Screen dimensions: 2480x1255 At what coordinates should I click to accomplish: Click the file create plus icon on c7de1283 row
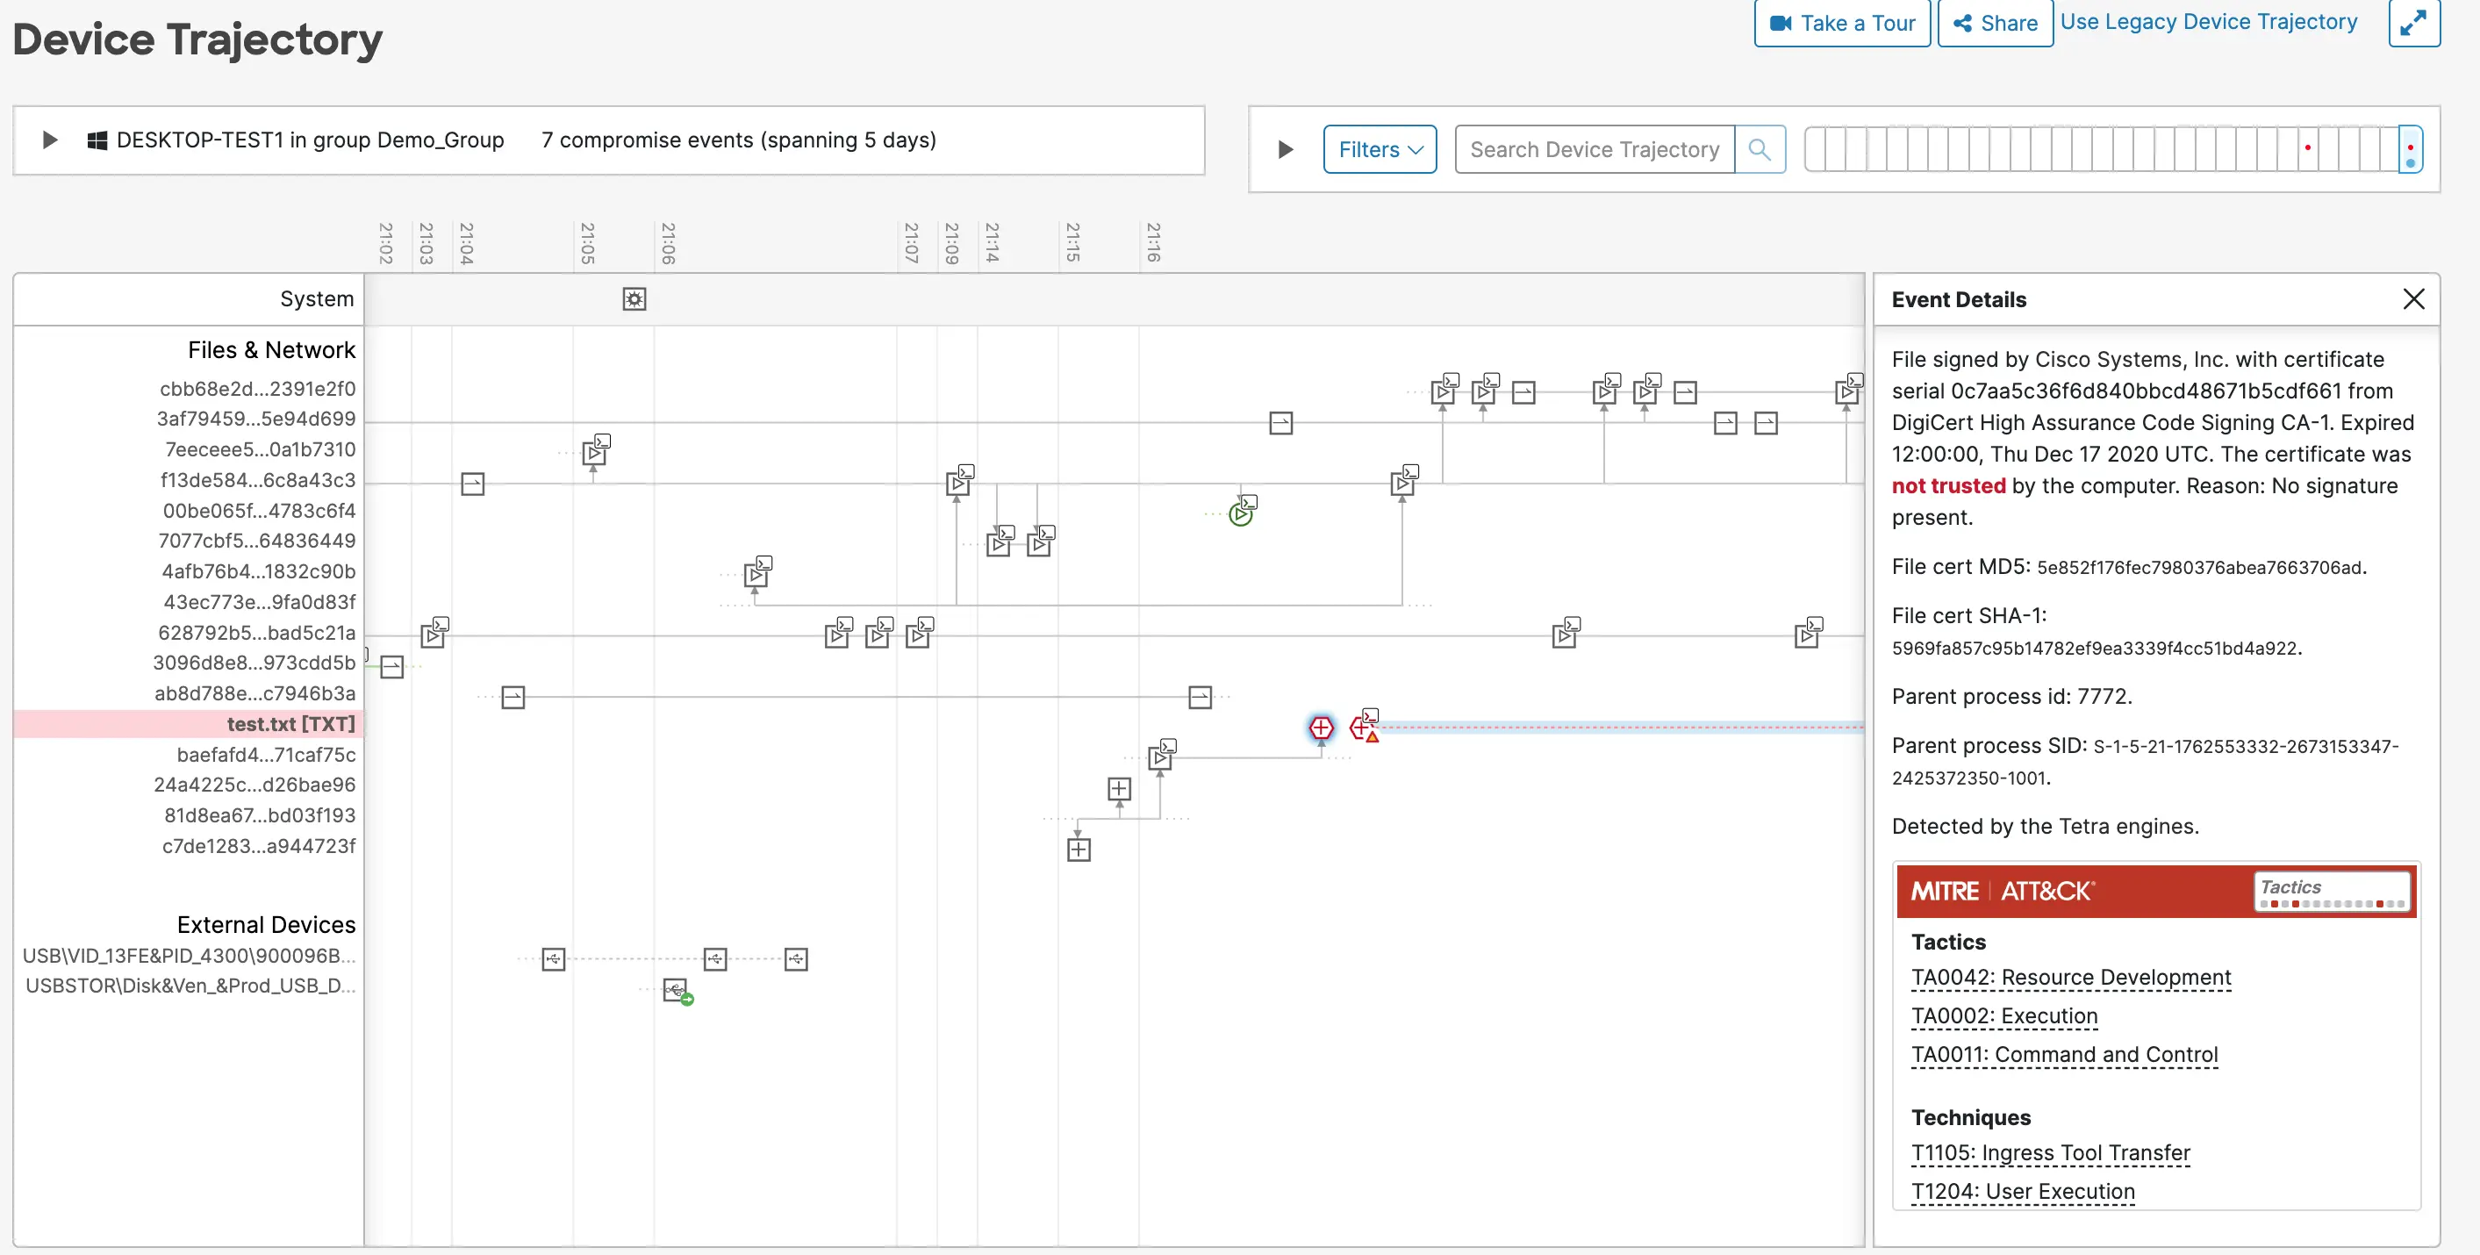(x=1079, y=850)
